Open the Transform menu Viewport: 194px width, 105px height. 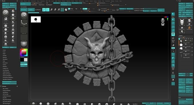[108, 1]
